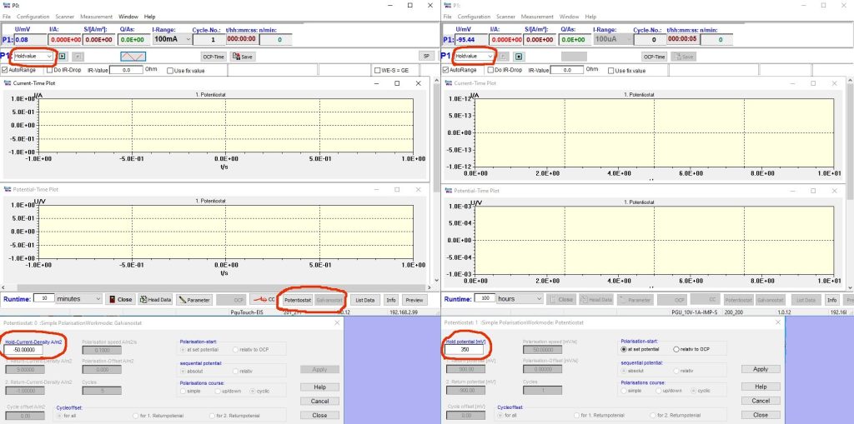Click the zigzag waveform icon in P0

point(133,56)
